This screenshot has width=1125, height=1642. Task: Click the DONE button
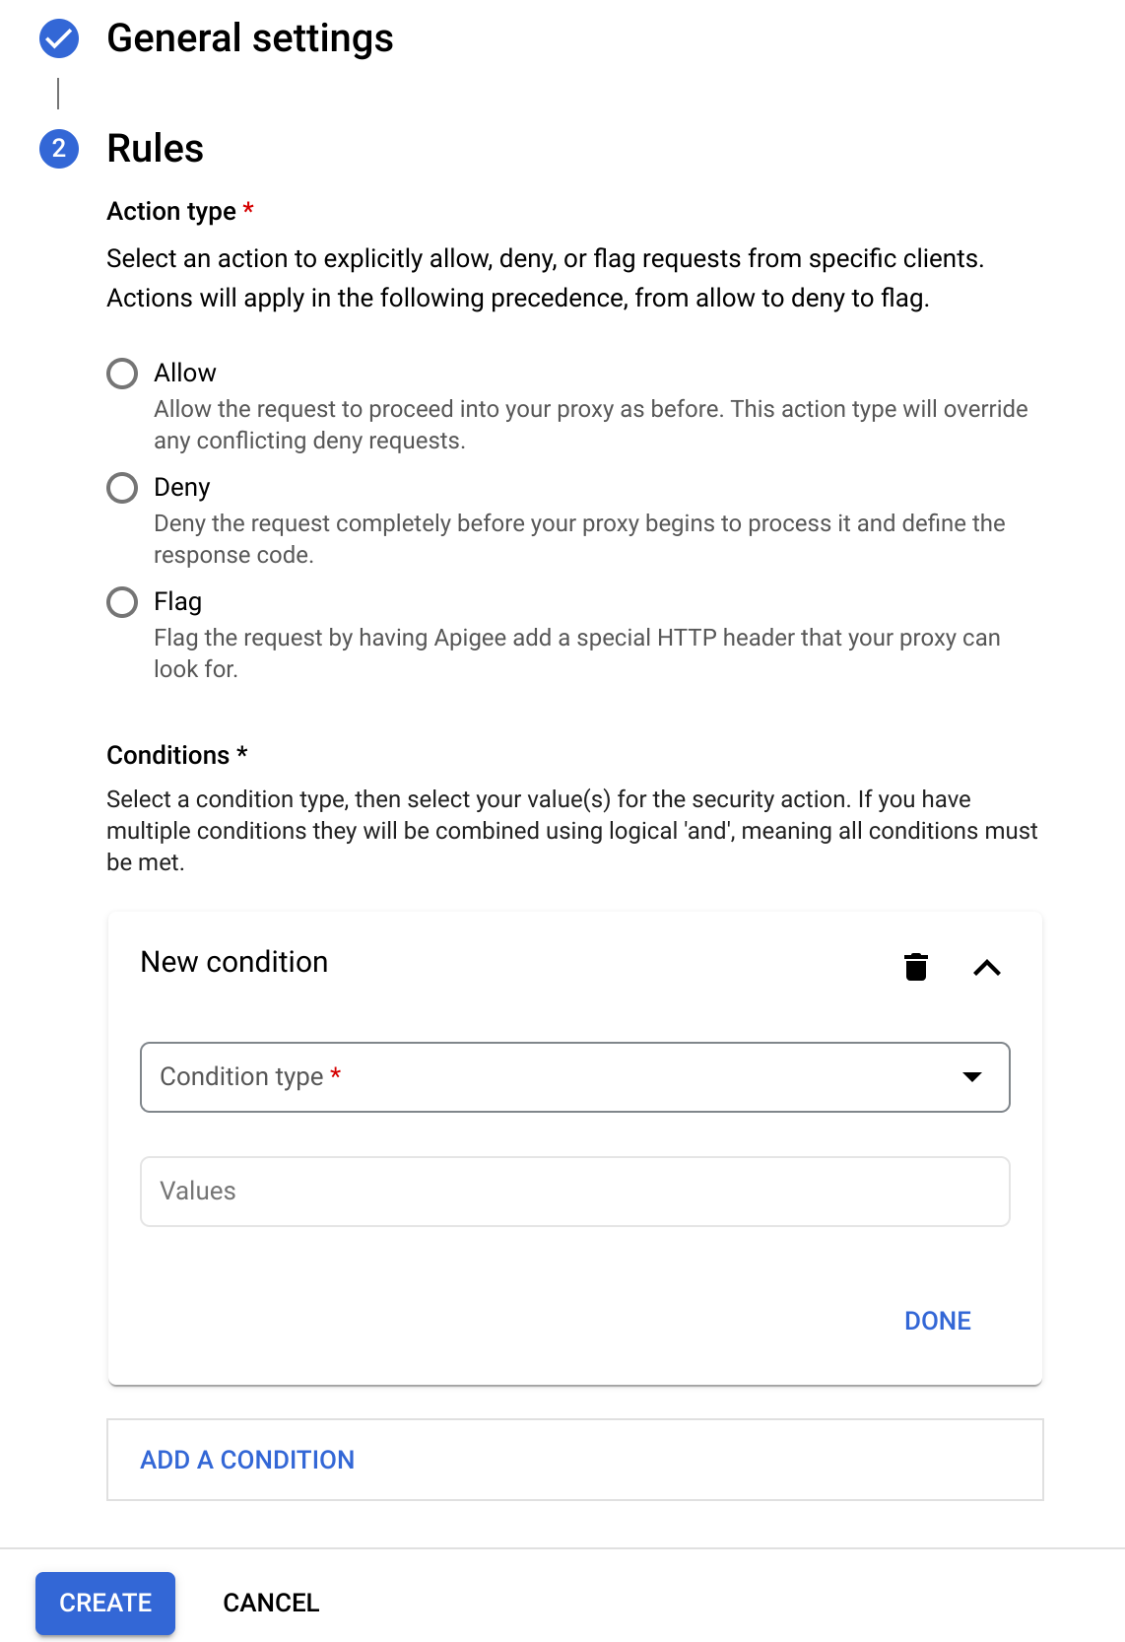tap(938, 1321)
